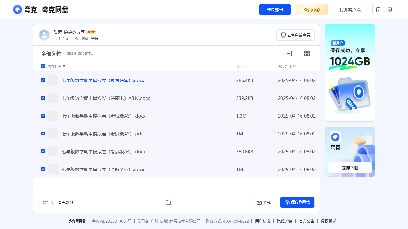Screen dimensions: 408x229
Task: Open the sort order icon
Action: tap(289, 53)
